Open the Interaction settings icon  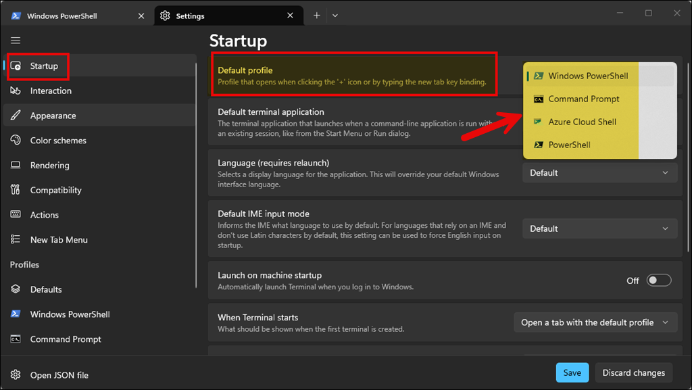(x=16, y=91)
